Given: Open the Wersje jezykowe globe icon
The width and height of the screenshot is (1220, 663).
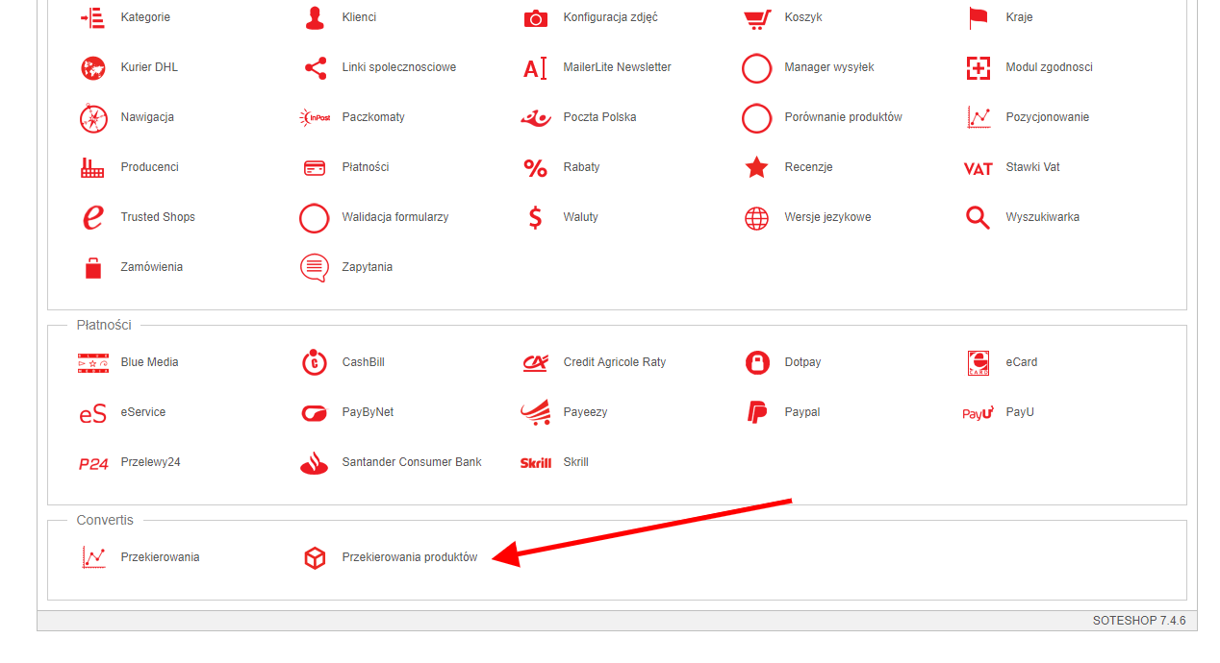Looking at the screenshot, I should (x=757, y=217).
